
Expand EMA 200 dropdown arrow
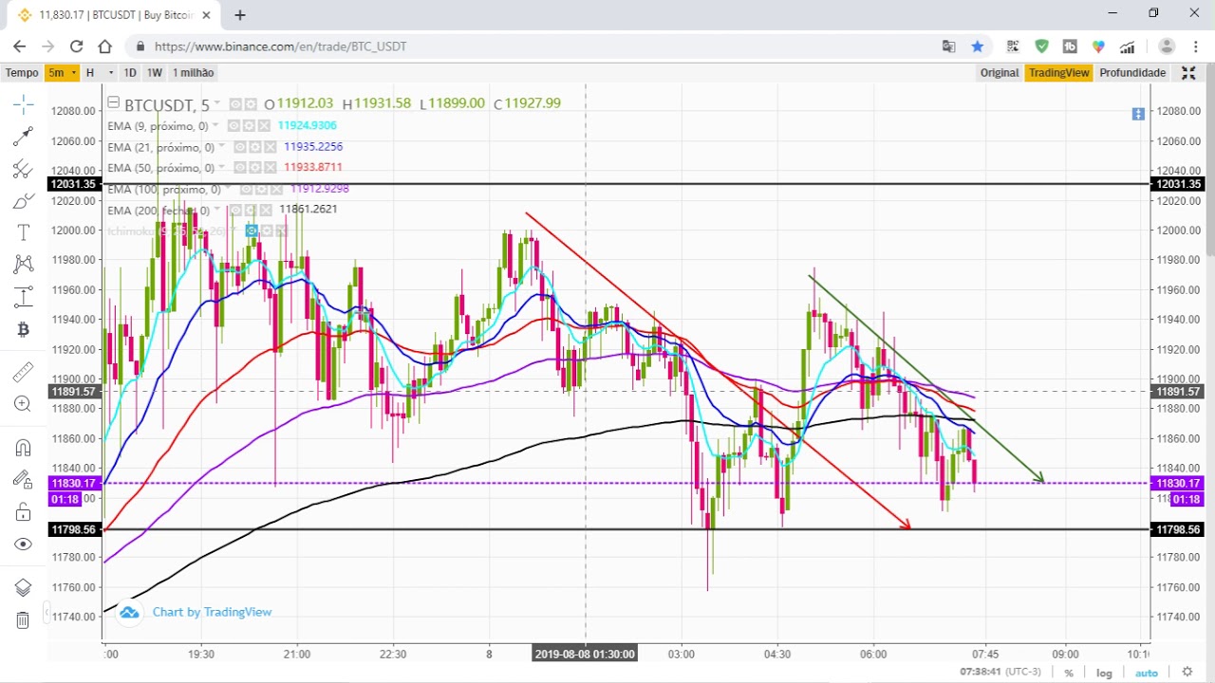click(217, 208)
